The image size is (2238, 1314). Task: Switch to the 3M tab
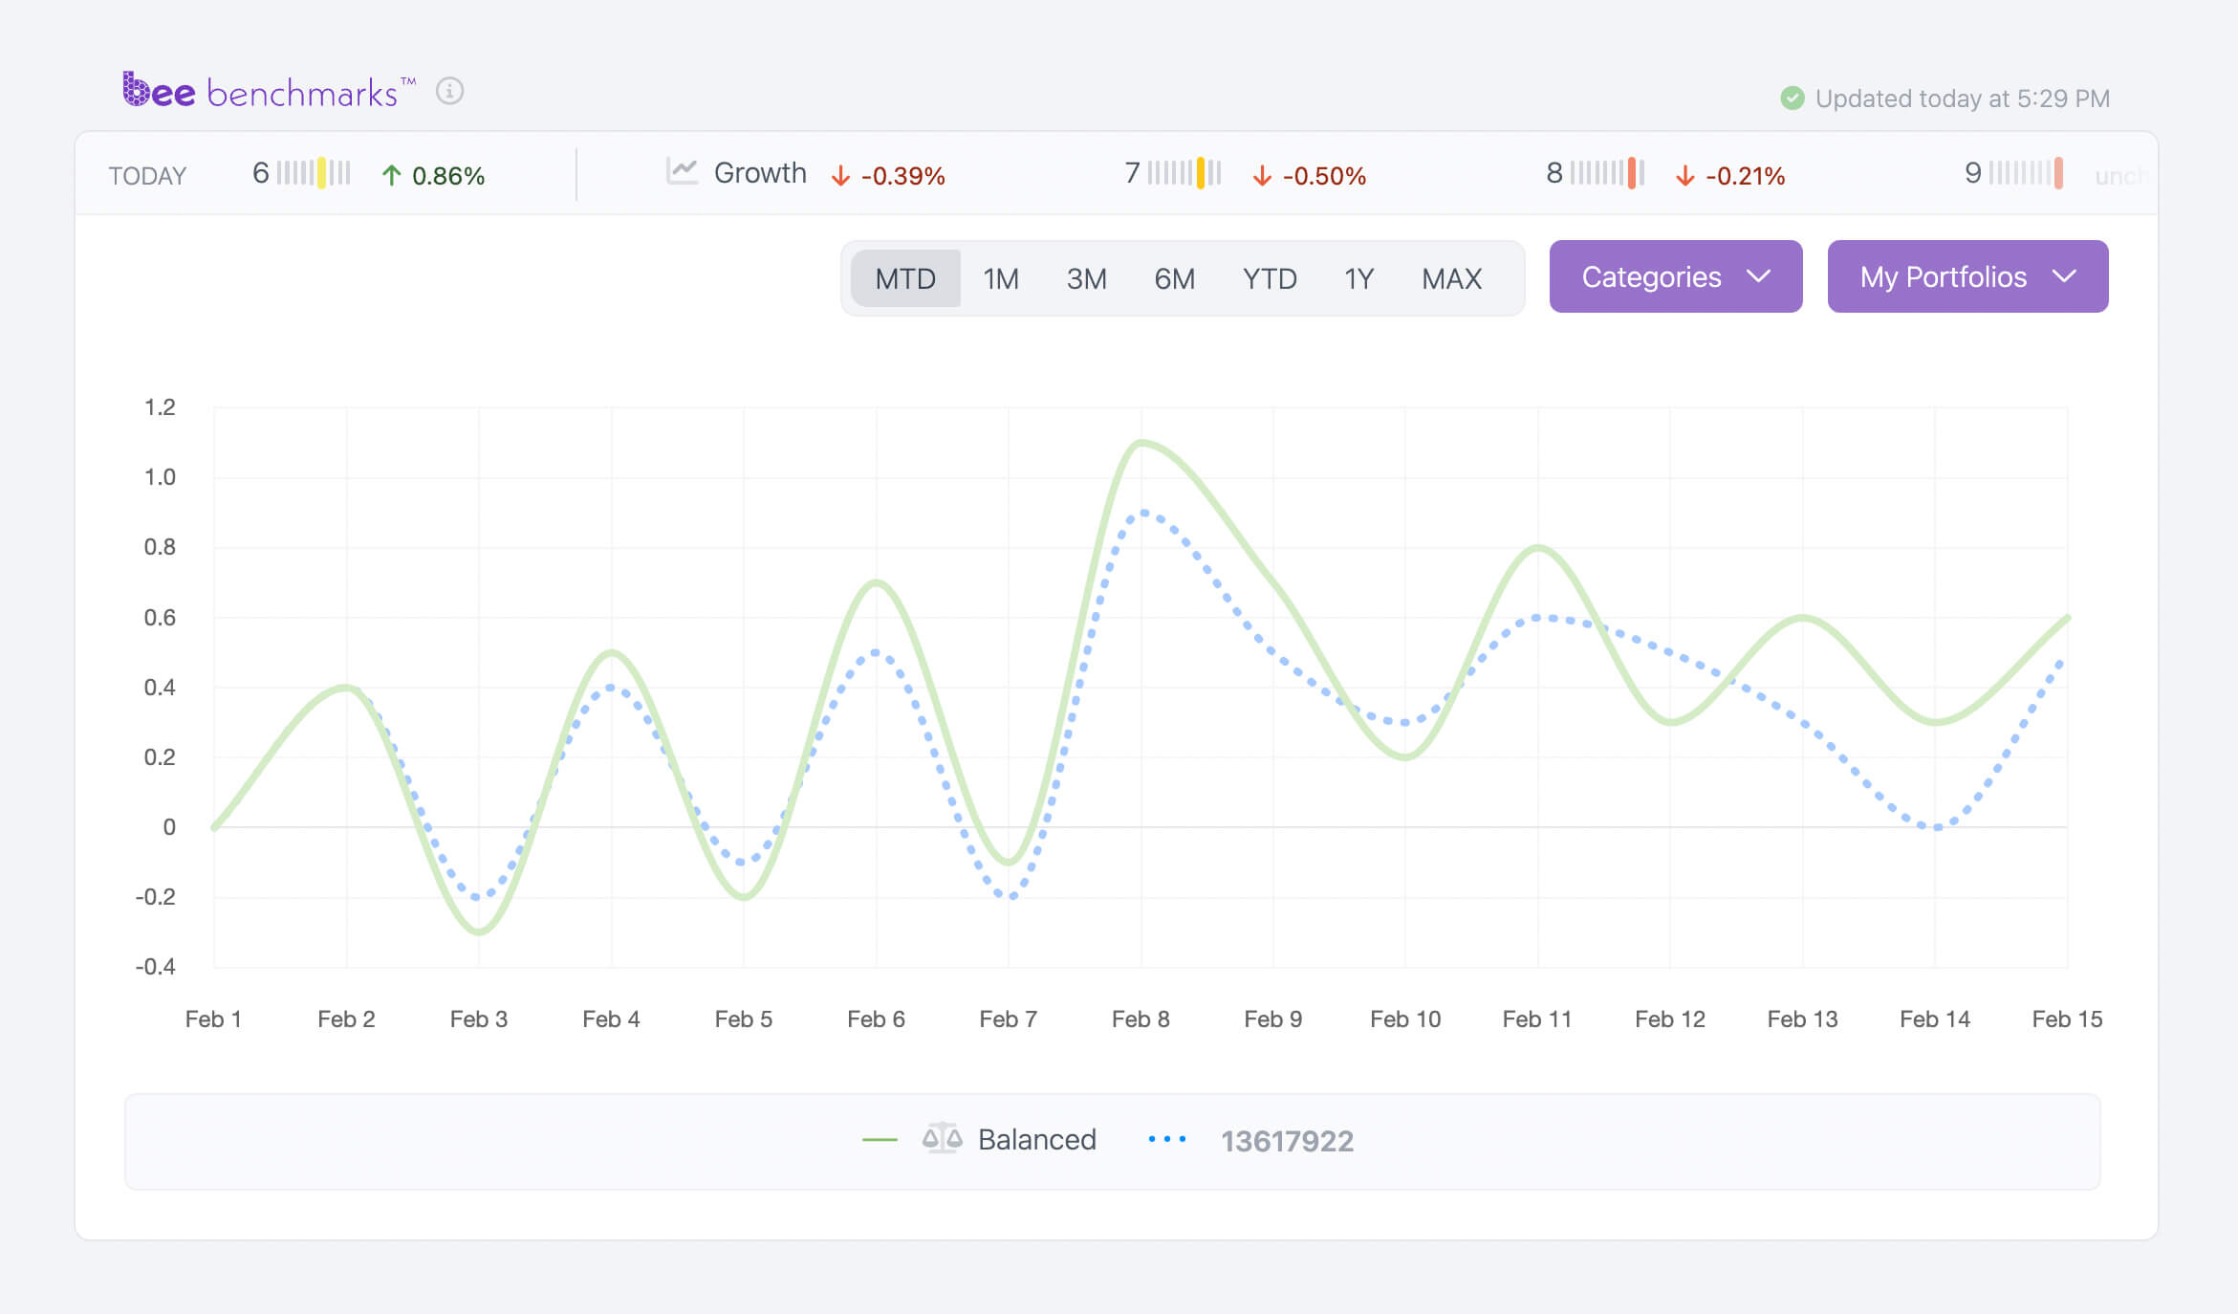click(1086, 277)
